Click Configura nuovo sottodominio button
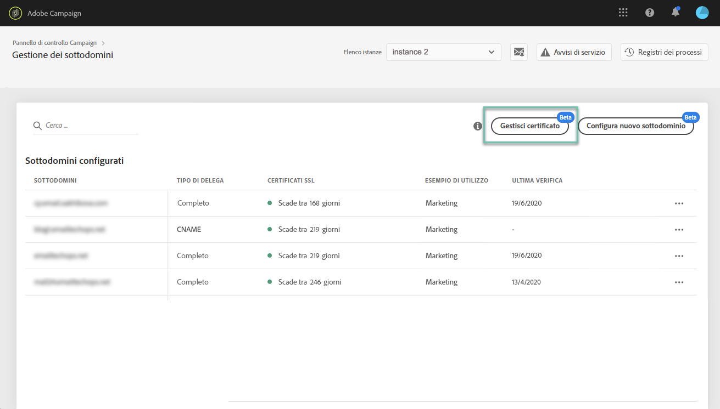 point(636,126)
